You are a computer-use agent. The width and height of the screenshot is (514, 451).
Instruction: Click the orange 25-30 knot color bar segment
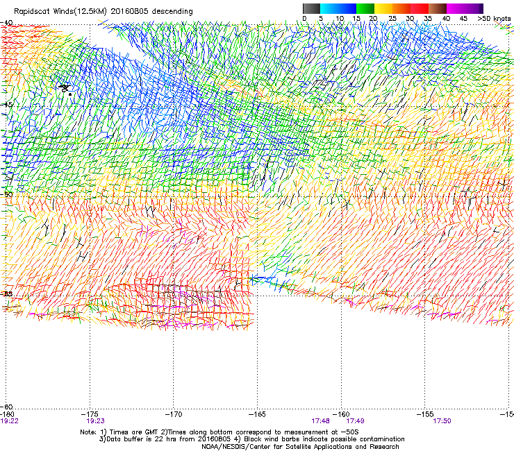pos(401,8)
